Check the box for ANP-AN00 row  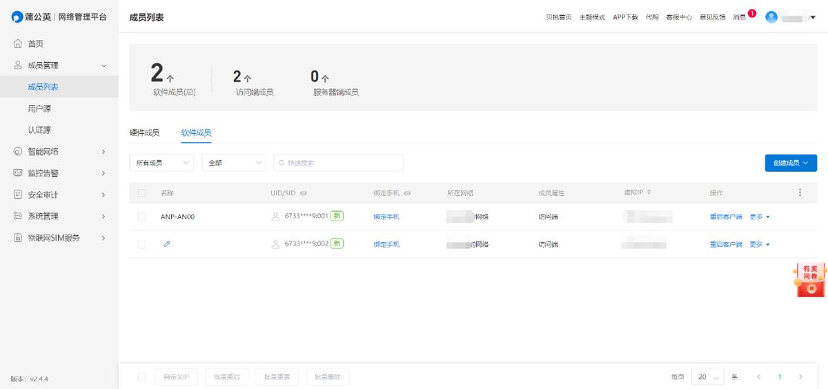coord(141,217)
